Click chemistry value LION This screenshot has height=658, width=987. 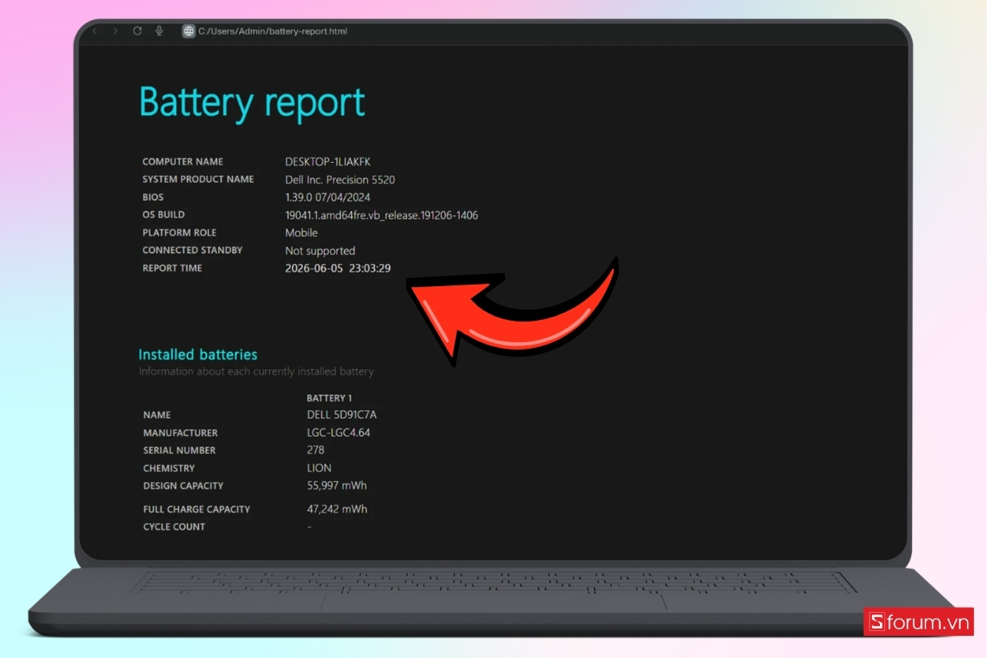[319, 468]
